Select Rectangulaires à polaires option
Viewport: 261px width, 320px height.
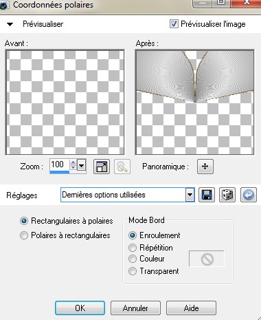[24, 221]
